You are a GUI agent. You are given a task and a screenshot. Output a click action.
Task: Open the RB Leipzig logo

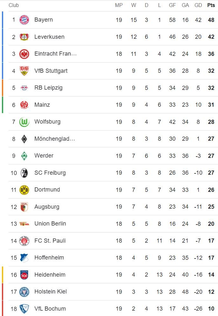pos(24,88)
